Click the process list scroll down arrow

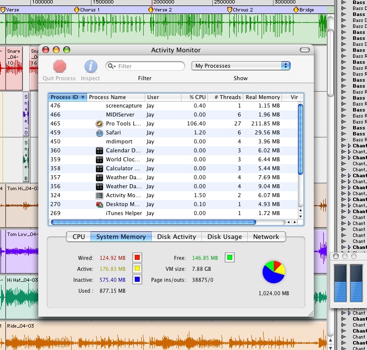tap(300, 216)
